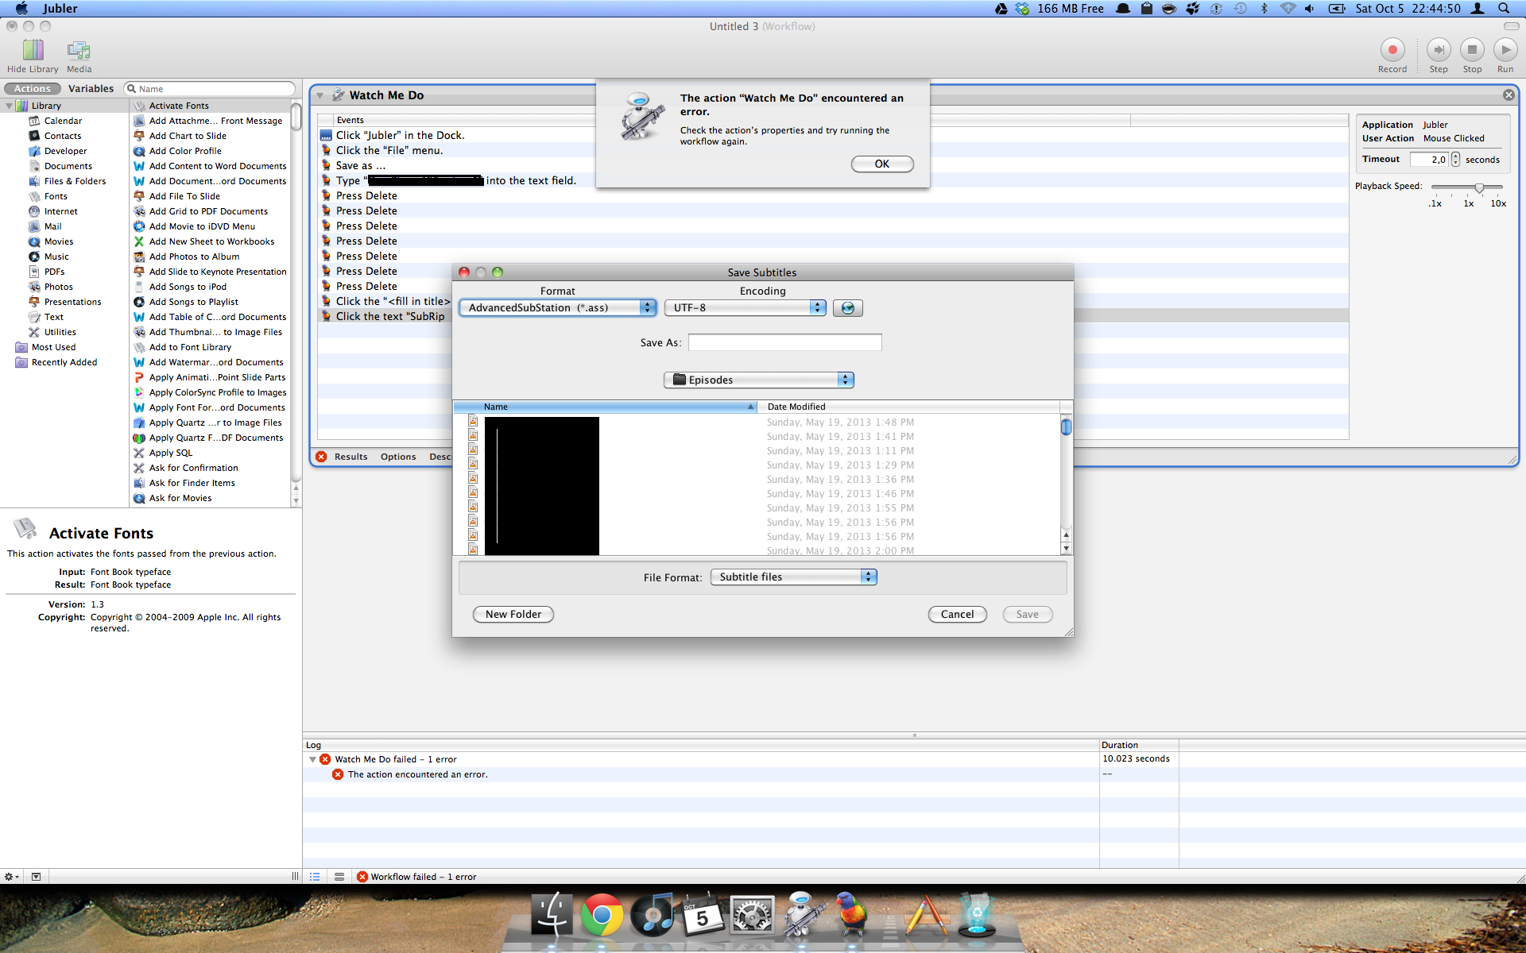Expand the Subtitle files File Format popup
Screen dimensions: 1526x953
coord(792,577)
